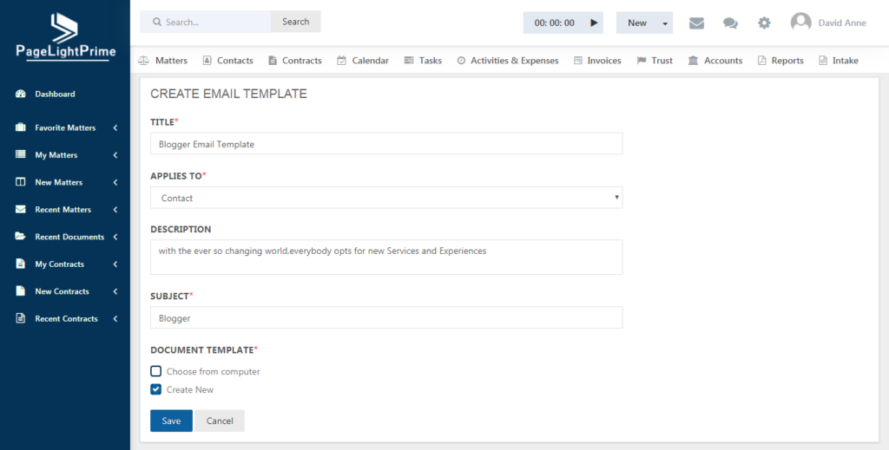Viewport: 889px width, 450px height.
Task: Go to the Calendar menu
Action: 370,61
